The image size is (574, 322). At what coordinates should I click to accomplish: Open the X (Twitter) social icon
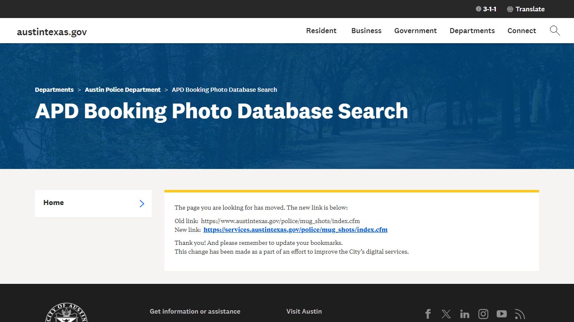[446, 314]
